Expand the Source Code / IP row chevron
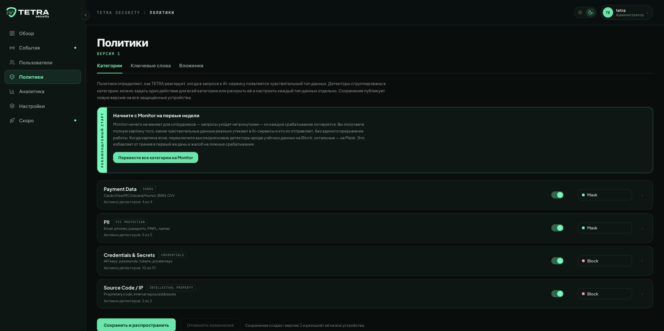664x331 pixels. tap(642, 294)
